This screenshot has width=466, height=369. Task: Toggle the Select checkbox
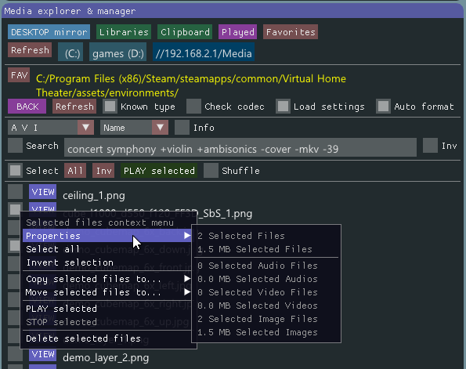[15, 171]
